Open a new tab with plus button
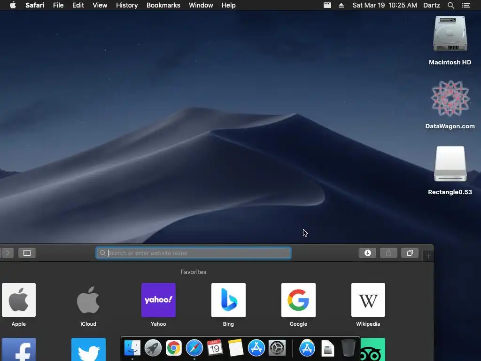Screen dimensions: 481x361 click(x=428, y=256)
